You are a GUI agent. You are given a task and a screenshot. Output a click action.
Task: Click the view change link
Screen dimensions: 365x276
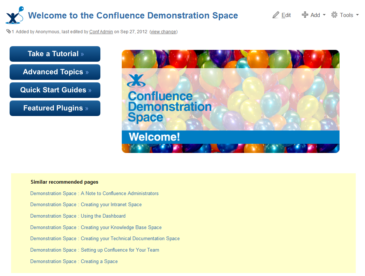click(x=163, y=32)
